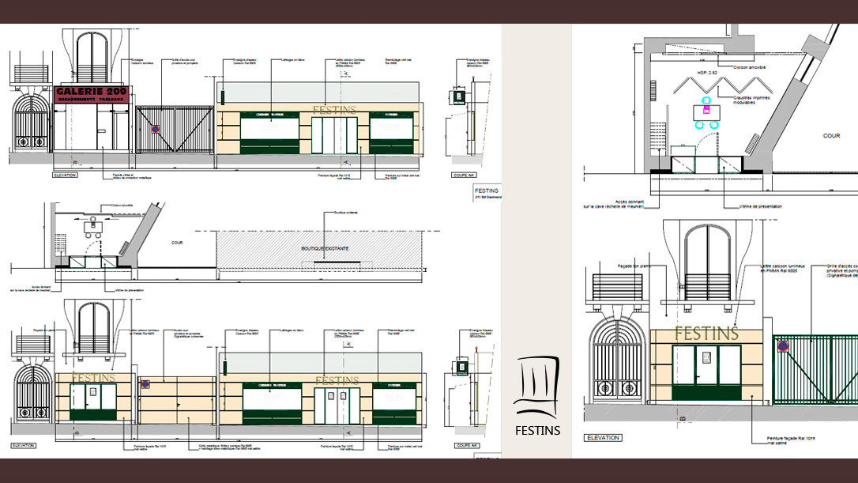
Task: Click the "FESTINS 211 Bd Daumesnil" title block
Action: (487, 194)
